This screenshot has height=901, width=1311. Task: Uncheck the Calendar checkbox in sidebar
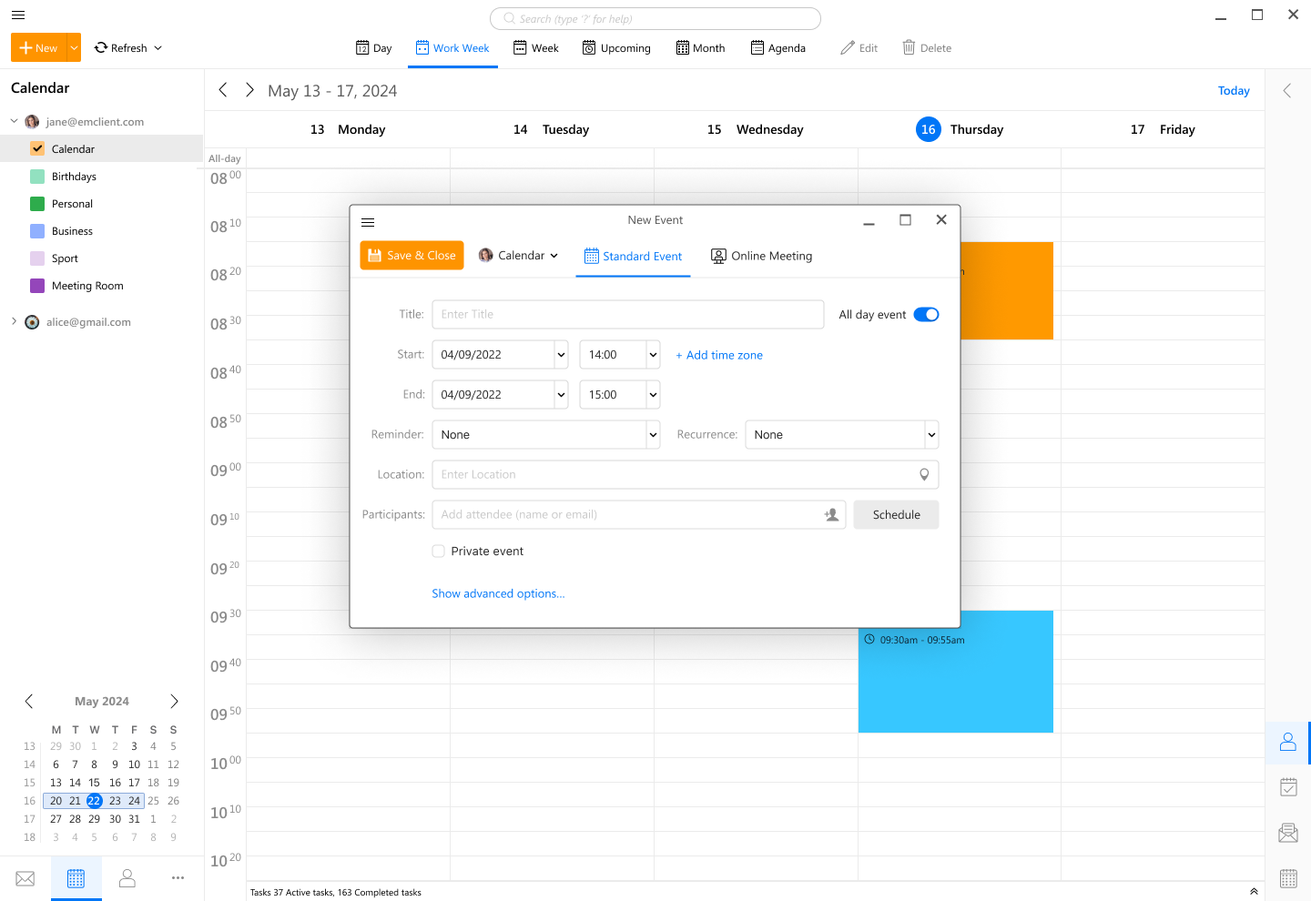point(37,149)
